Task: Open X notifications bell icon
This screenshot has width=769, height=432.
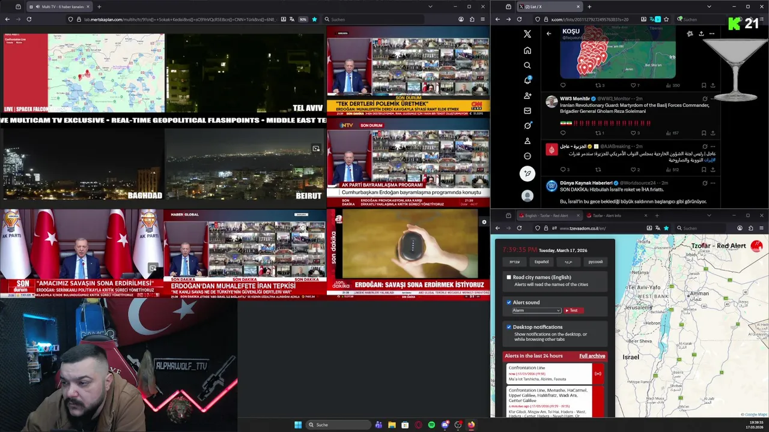Action: point(527,80)
